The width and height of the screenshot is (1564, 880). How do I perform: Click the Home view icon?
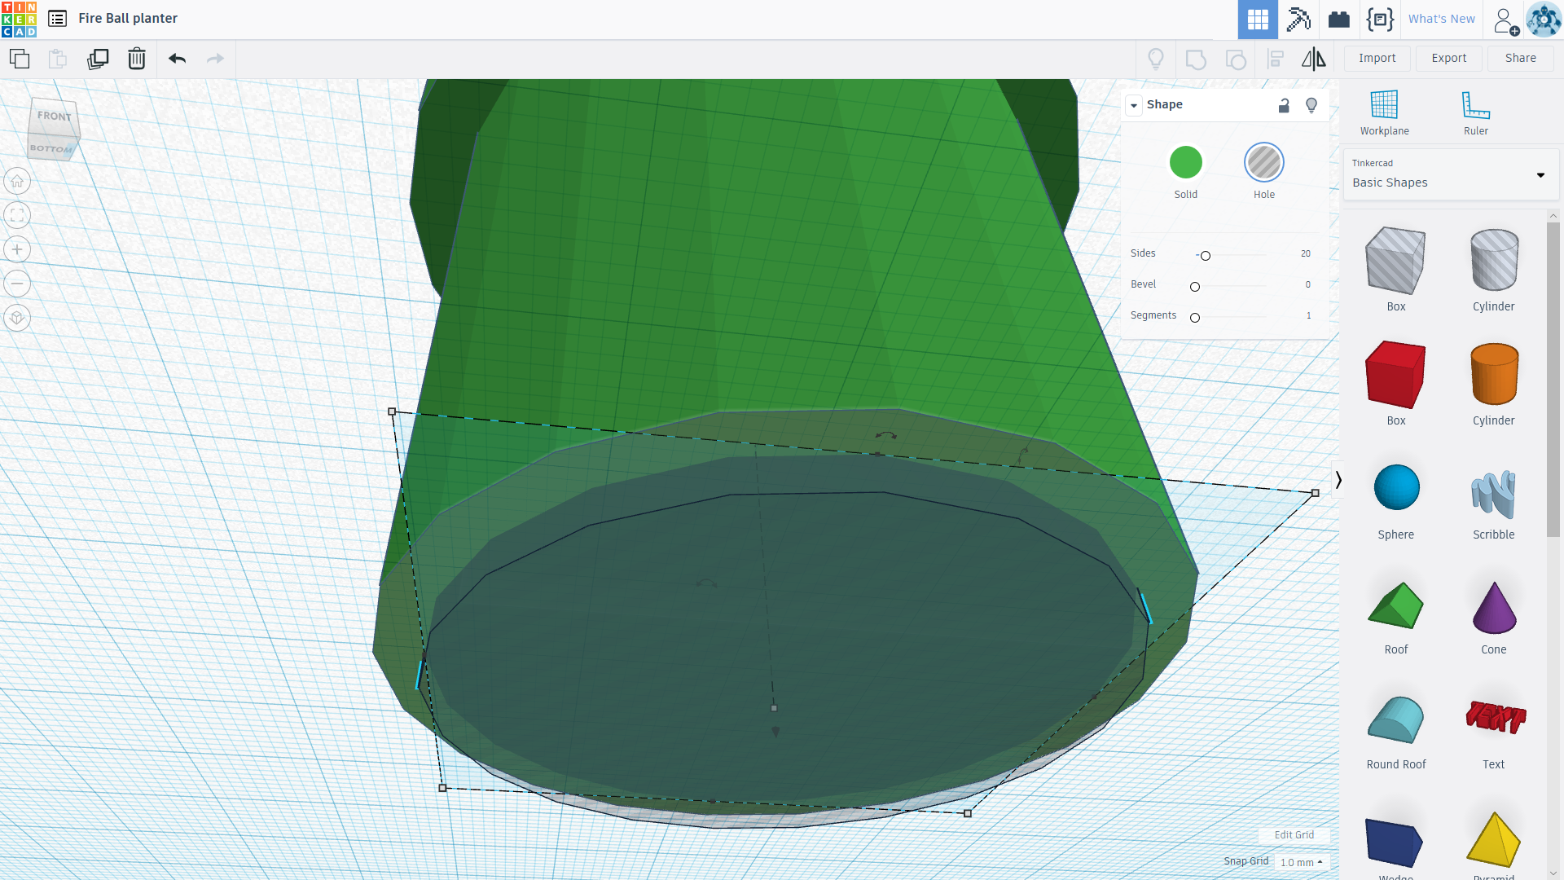point(17,181)
